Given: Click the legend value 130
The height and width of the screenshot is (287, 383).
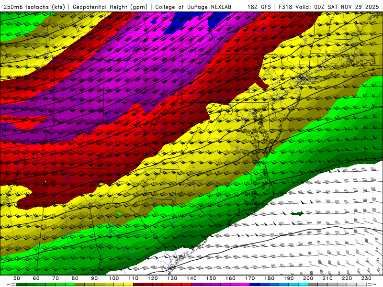Looking at the screenshot, I should [x=172, y=278].
